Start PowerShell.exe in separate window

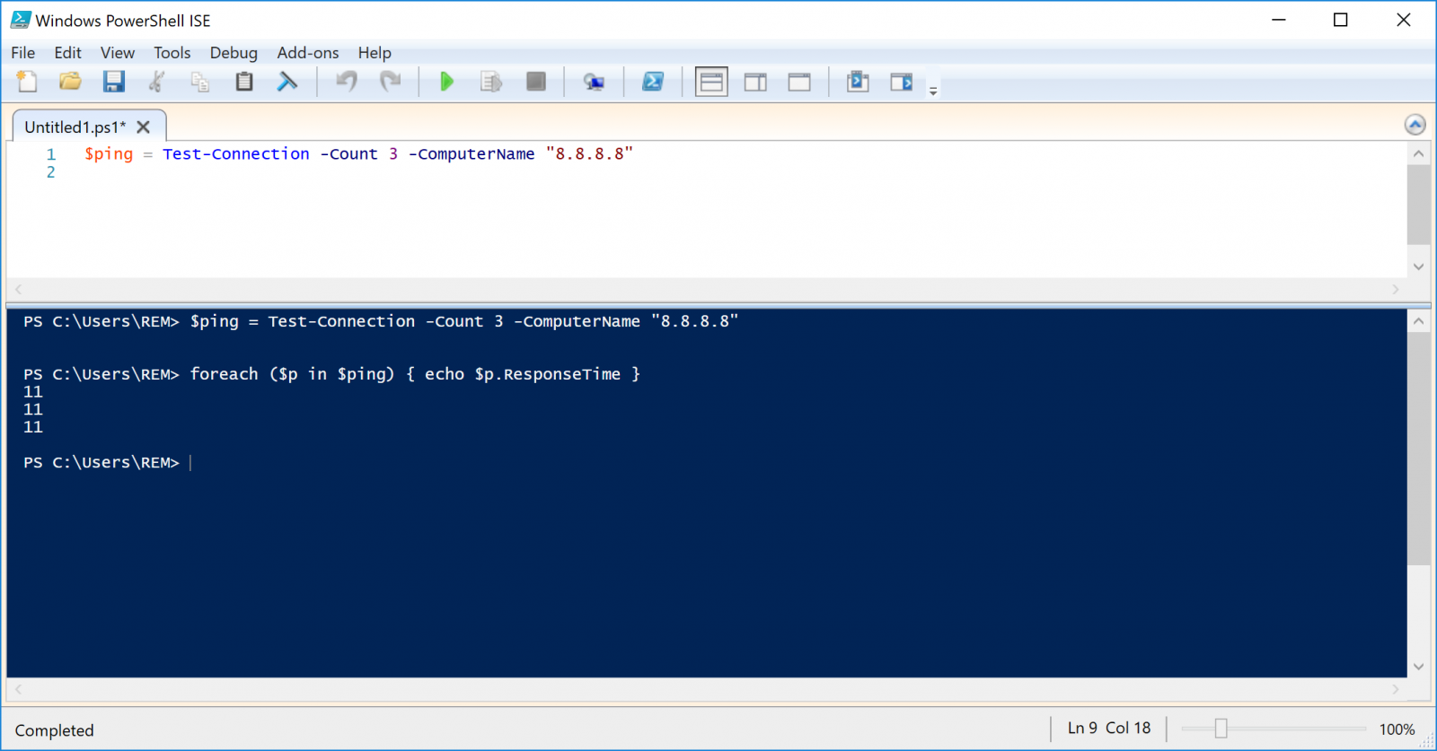[x=653, y=82]
